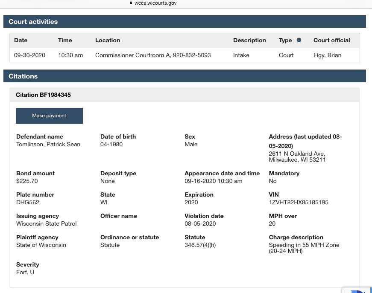Select the Court activities section header
This screenshot has width=372, height=293.
click(x=185, y=21)
